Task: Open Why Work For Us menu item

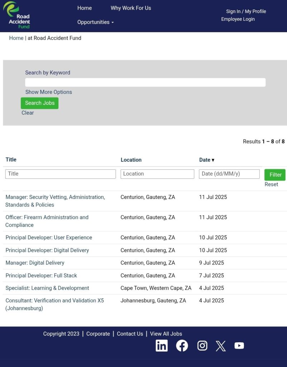Action: pos(131,8)
